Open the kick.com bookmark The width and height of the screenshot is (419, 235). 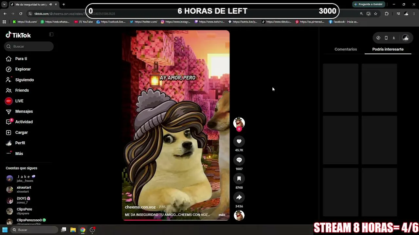(x=25, y=22)
